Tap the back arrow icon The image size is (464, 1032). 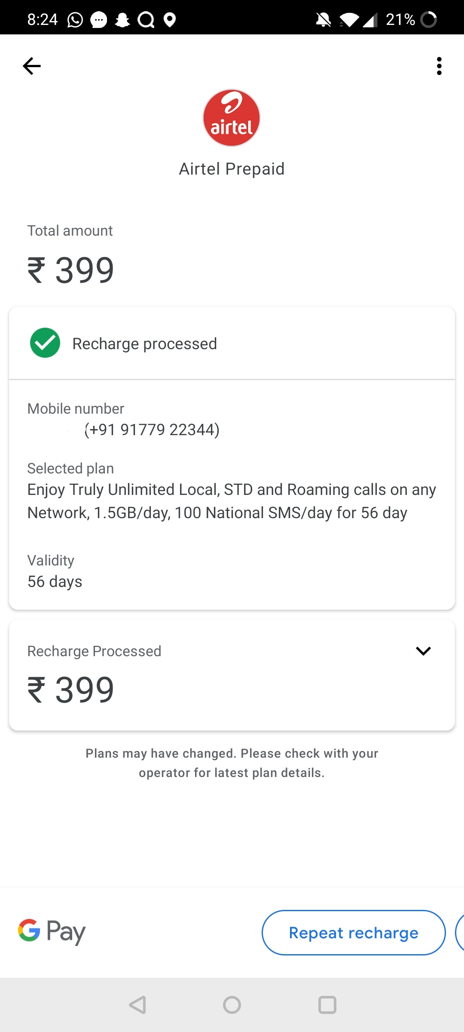[x=31, y=66]
